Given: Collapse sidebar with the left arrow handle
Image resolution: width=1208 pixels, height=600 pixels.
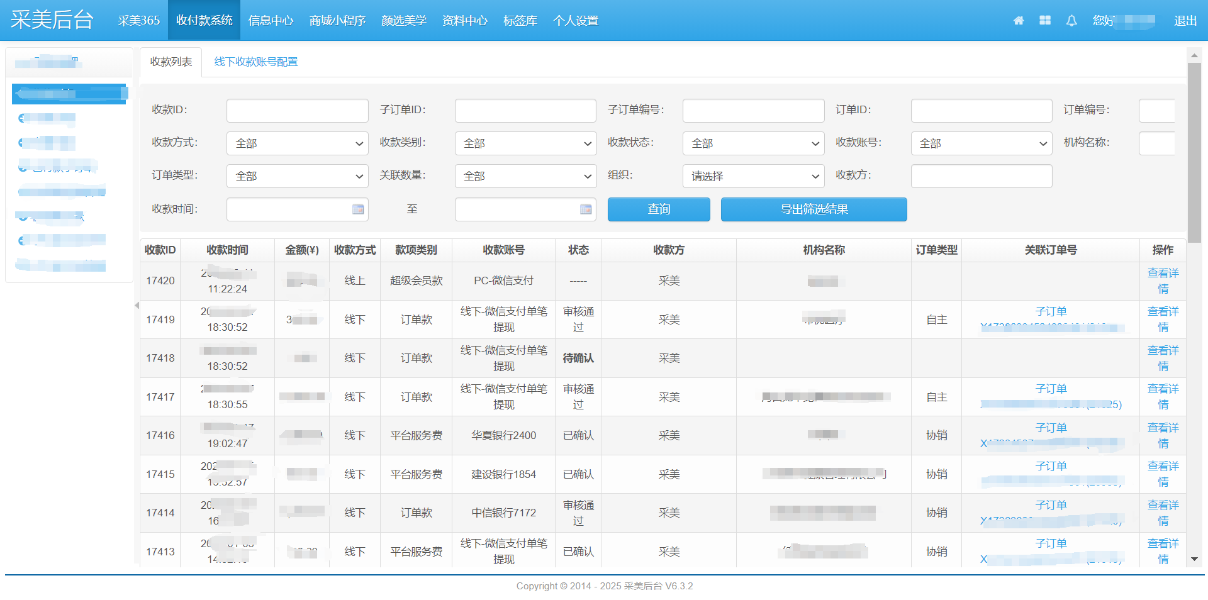Looking at the screenshot, I should [137, 306].
